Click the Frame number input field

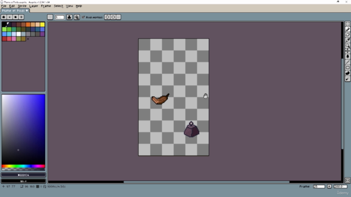pyautogui.click(x=319, y=187)
